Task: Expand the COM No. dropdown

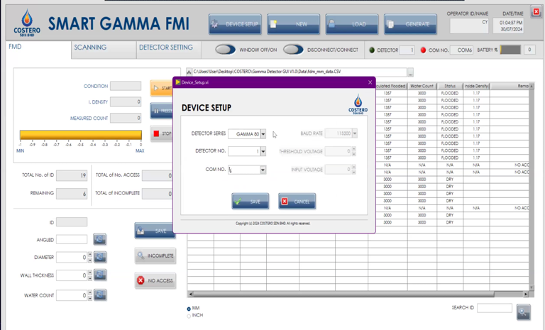Action: pos(263,170)
